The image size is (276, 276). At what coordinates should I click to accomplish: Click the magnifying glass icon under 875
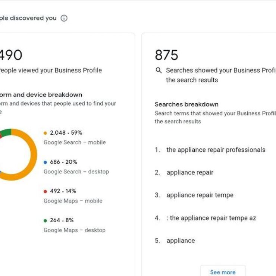point(159,70)
